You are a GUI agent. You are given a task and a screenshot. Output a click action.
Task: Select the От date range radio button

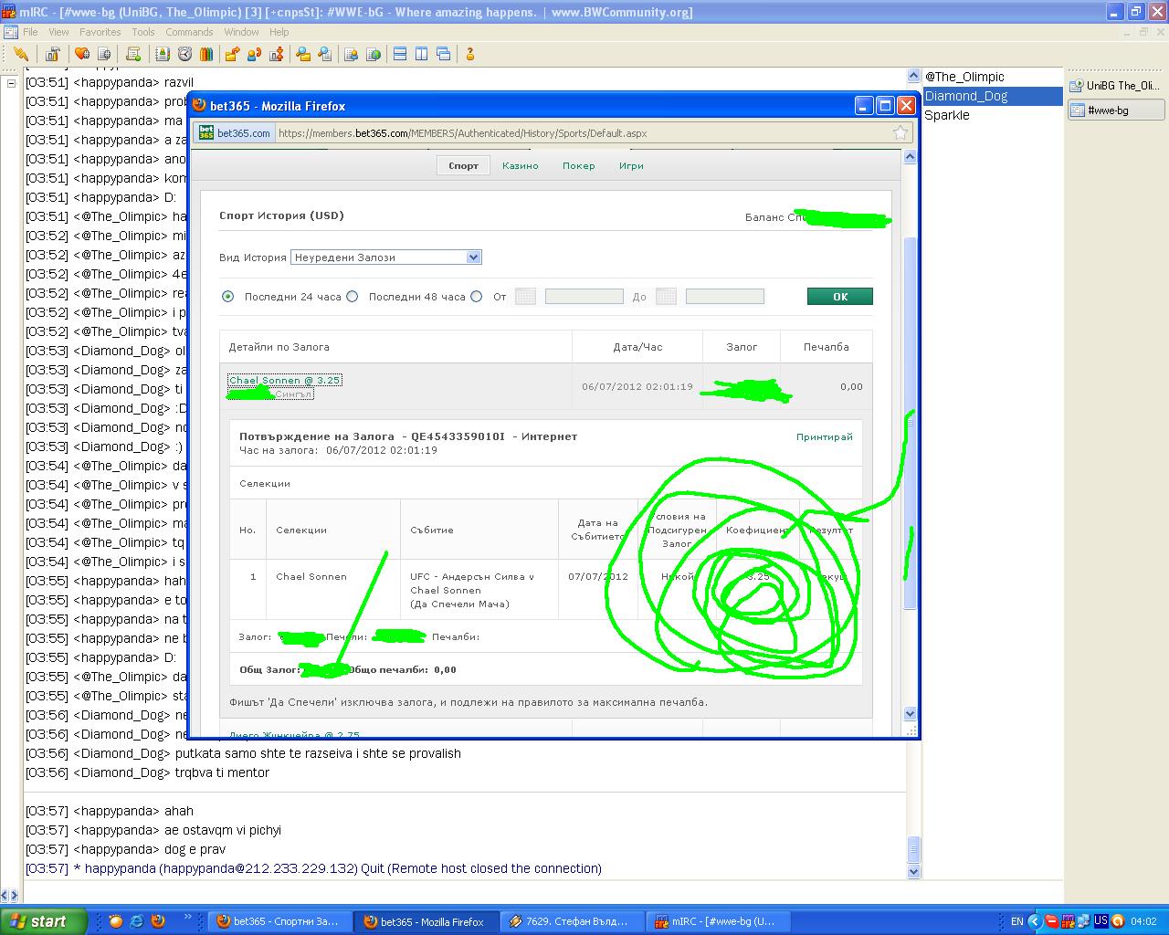click(476, 296)
